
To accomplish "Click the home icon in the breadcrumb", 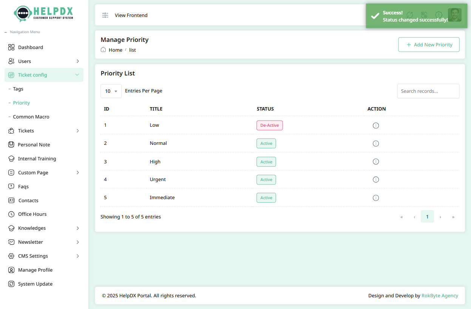I will pyautogui.click(x=102, y=49).
